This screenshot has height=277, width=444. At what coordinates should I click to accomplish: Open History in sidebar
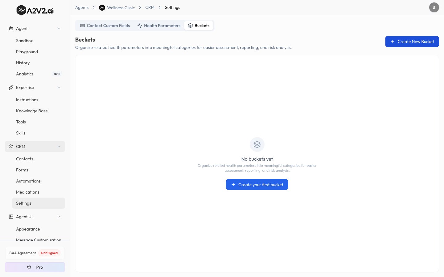tap(39, 63)
